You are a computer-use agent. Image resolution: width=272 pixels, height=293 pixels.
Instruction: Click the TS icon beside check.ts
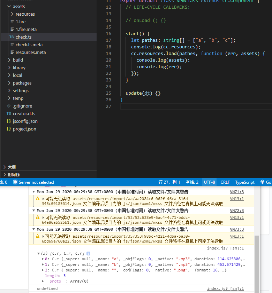pyautogui.click(x=12, y=37)
